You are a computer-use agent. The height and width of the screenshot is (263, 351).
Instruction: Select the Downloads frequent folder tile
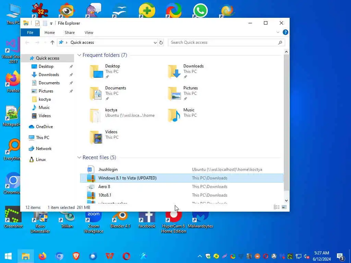pyautogui.click(x=186, y=71)
